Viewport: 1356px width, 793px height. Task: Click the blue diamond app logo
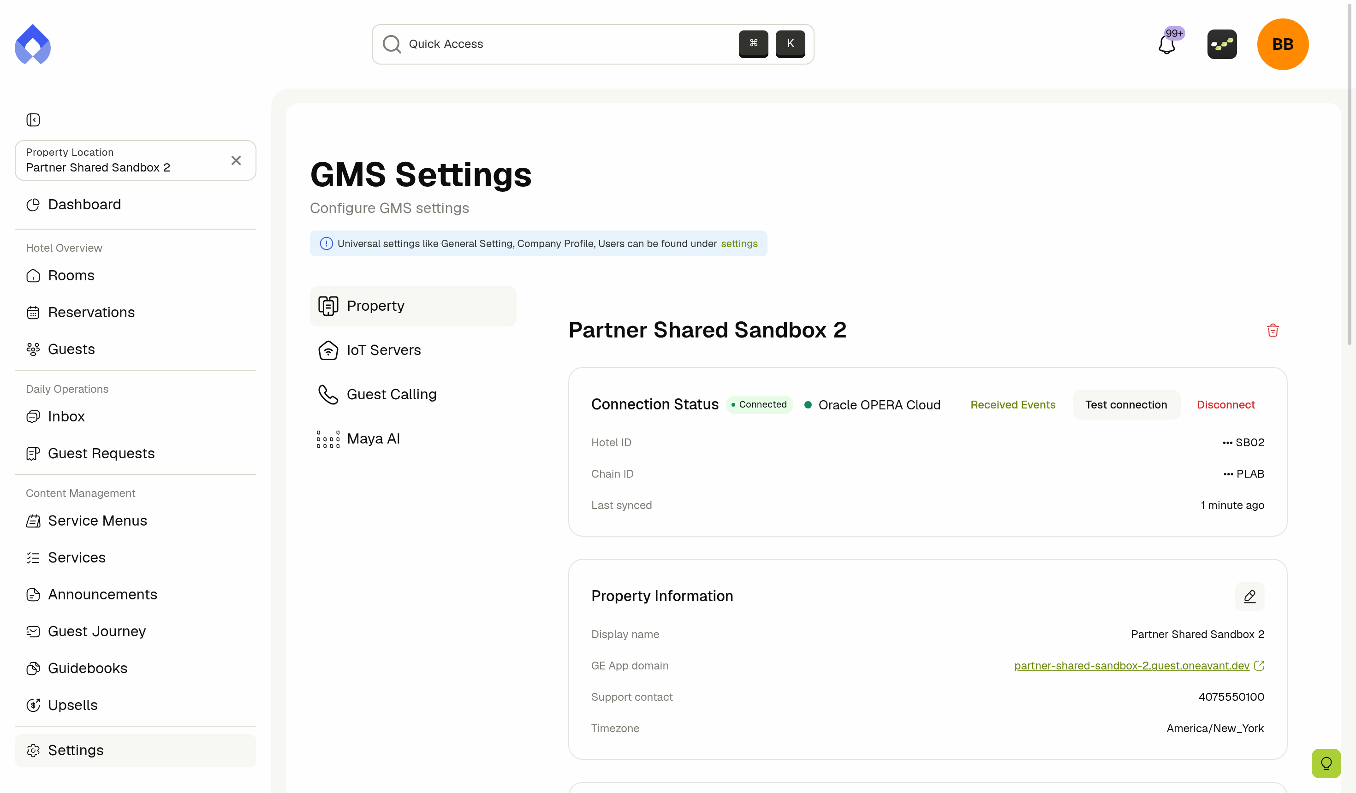(x=33, y=44)
